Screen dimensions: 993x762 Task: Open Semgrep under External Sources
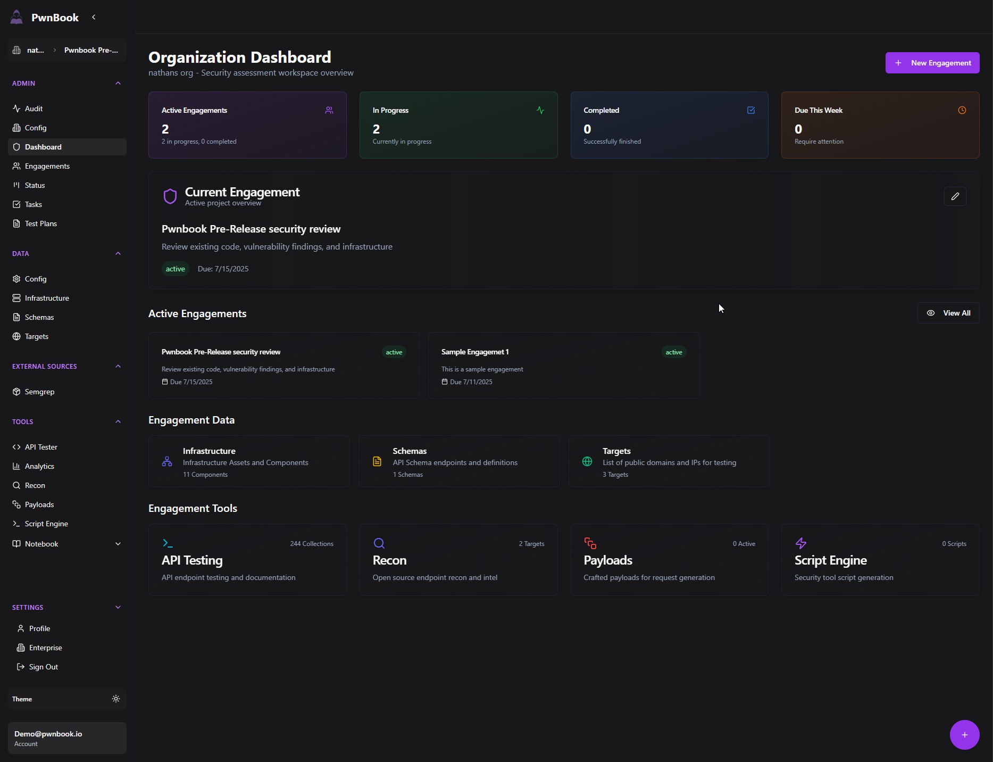[x=39, y=392]
